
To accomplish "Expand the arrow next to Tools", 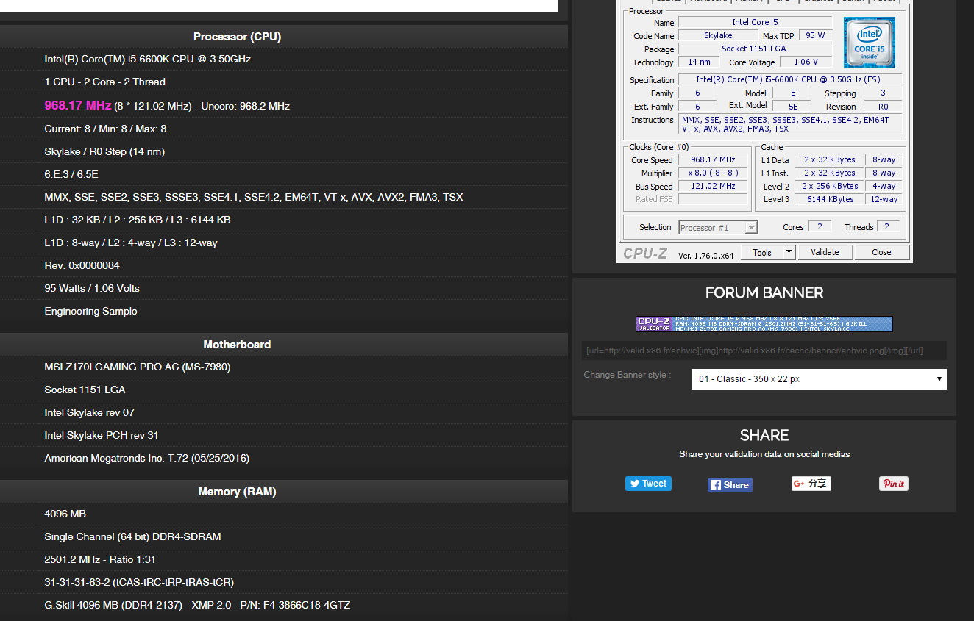I will pos(789,252).
